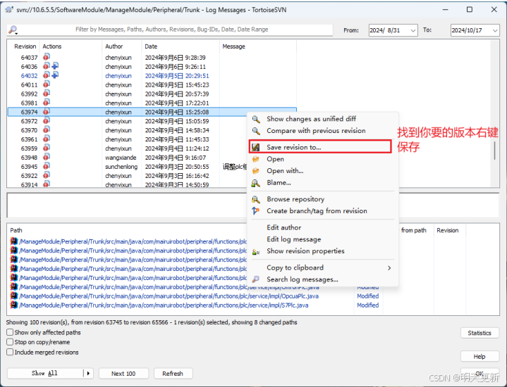The image size is (507, 387).
Task: Select Save revision to... menu entry
Action: click(320, 147)
